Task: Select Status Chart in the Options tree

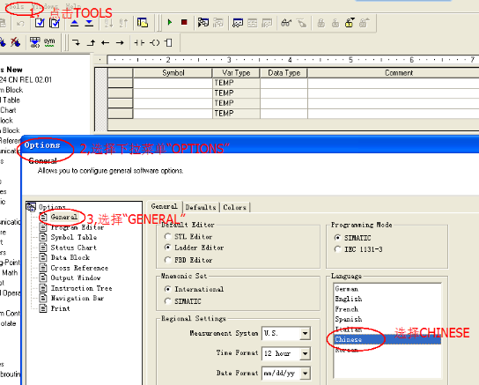Action: [74, 248]
